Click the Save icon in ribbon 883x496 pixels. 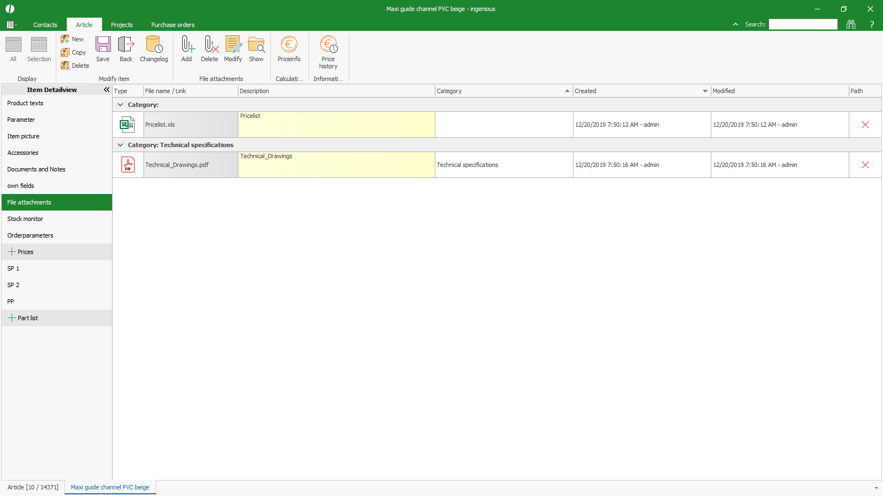103,49
